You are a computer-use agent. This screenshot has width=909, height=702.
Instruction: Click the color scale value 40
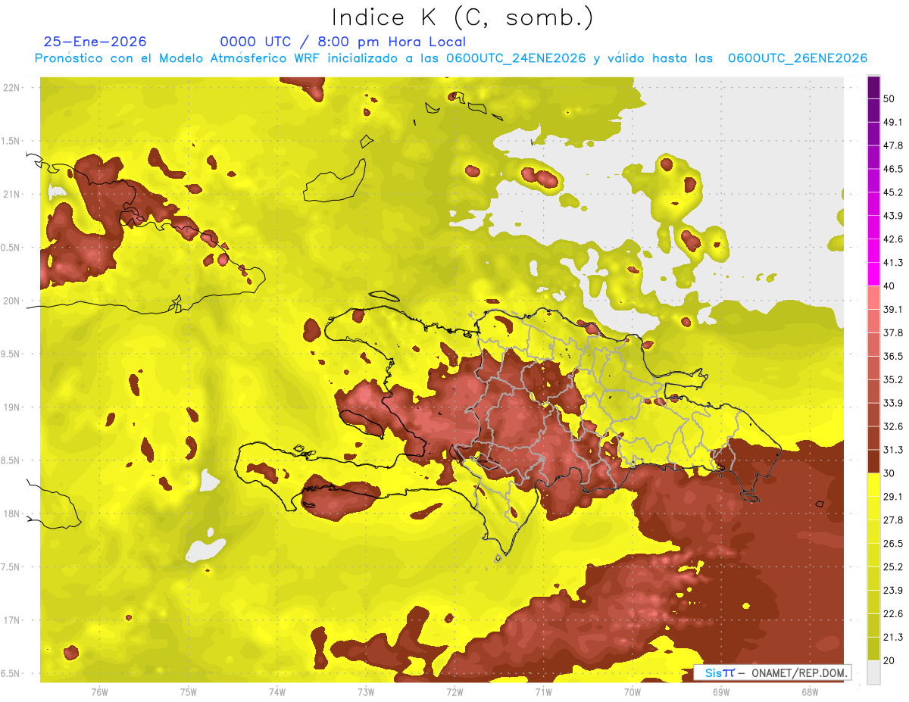point(889,286)
